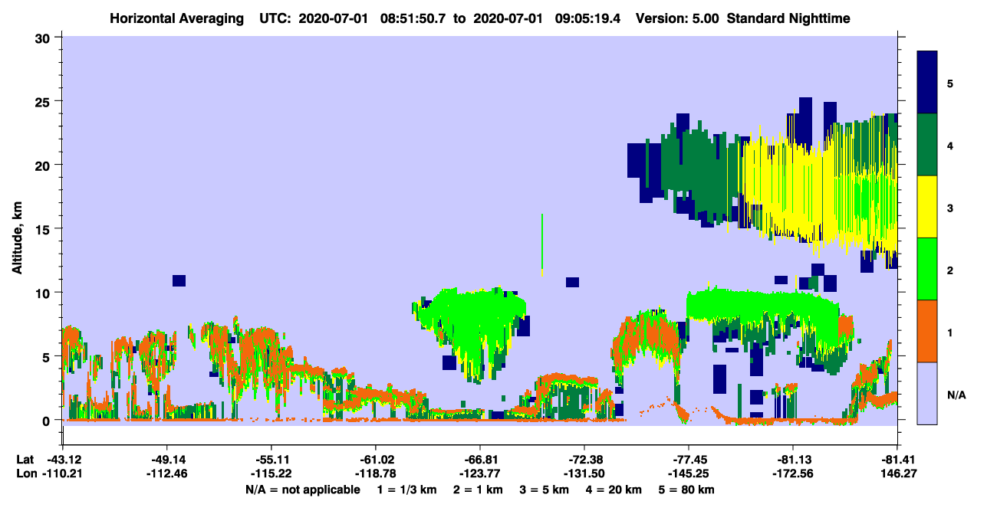Click the lavender N/A color bar segment
The height and width of the screenshot is (511, 997).
(x=927, y=393)
